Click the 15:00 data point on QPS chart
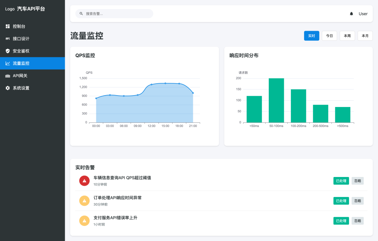 click(165, 83)
